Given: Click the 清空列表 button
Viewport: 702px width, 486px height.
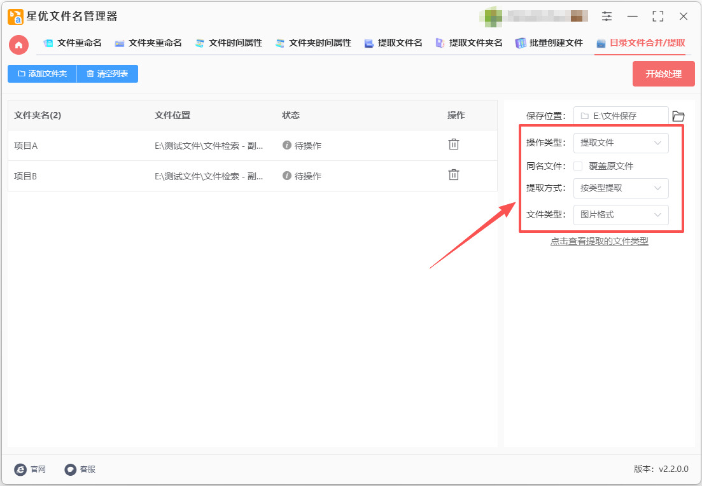Looking at the screenshot, I should 107,74.
